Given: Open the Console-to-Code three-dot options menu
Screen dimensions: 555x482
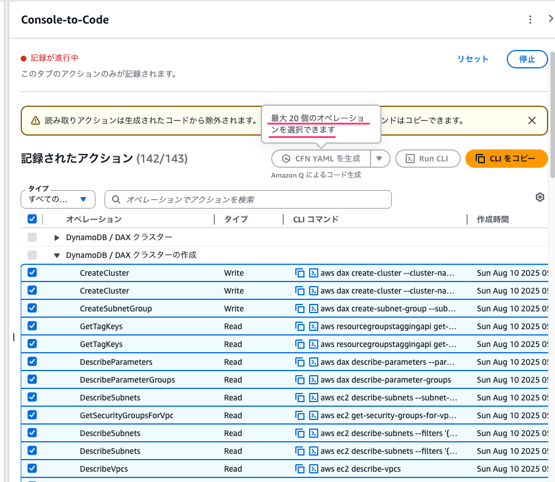Looking at the screenshot, I should click(x=530, y=20).
